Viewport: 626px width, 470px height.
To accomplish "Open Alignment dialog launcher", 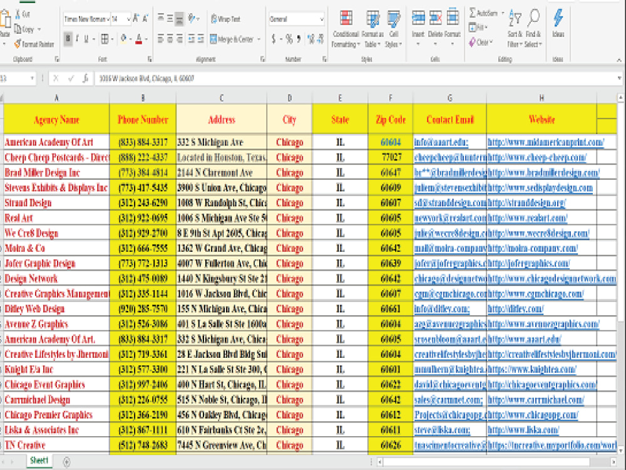I will point(263,59).
